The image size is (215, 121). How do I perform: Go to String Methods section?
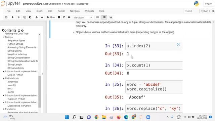coord(15,68)
